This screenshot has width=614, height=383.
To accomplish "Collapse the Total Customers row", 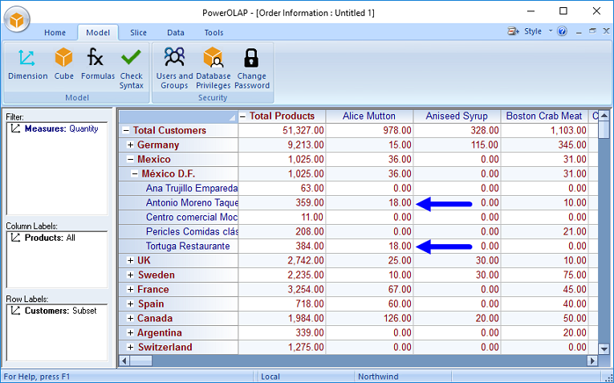I will point(126,130).
